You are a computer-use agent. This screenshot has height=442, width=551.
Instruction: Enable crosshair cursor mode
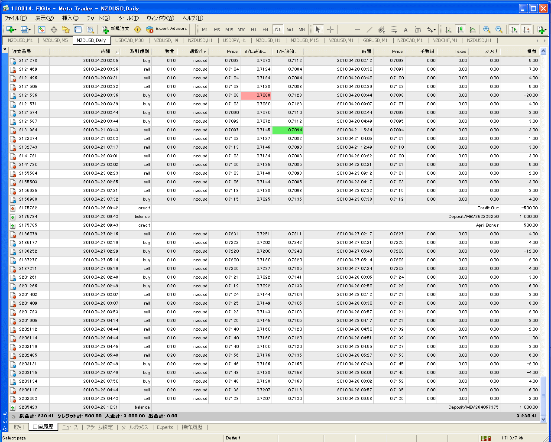coord(330,29)
